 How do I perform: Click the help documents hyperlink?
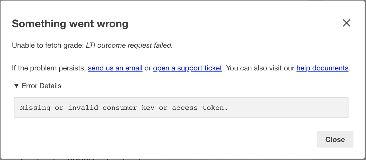coord(322,68)
